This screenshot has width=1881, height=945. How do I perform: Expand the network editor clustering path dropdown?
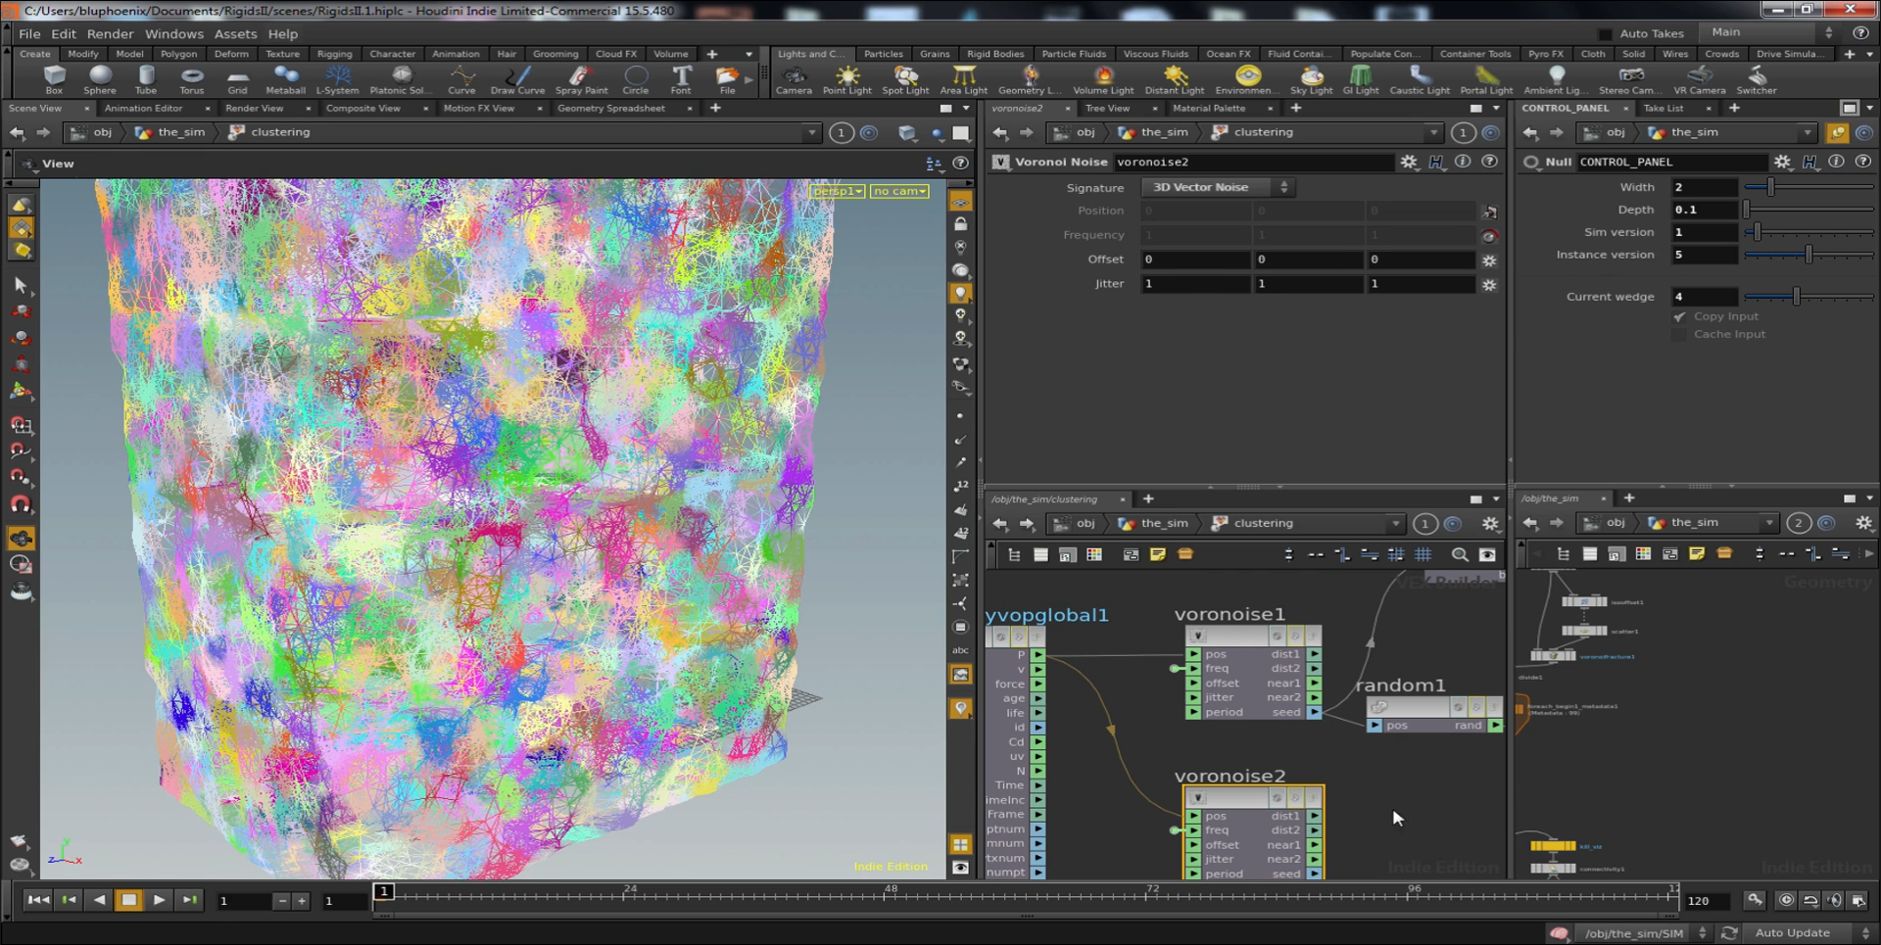(1396, 523)
